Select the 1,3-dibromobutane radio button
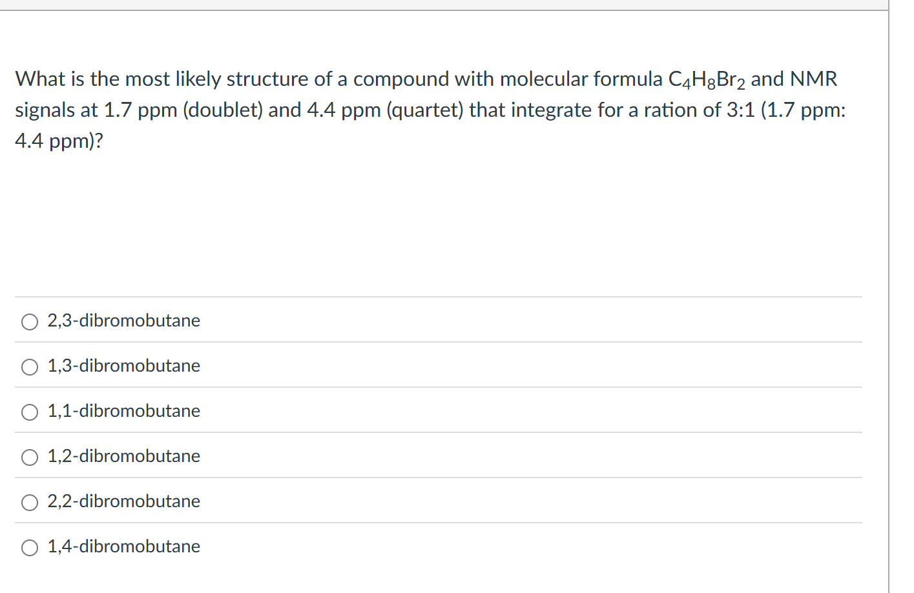The width and height of the screenshot is (914, 593). pos(29,367)
